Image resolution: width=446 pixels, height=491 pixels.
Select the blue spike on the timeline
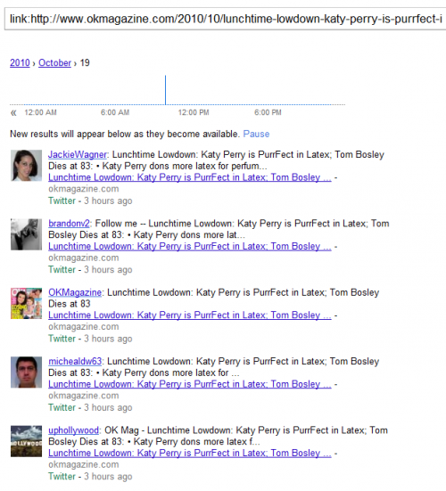[166, 90]
